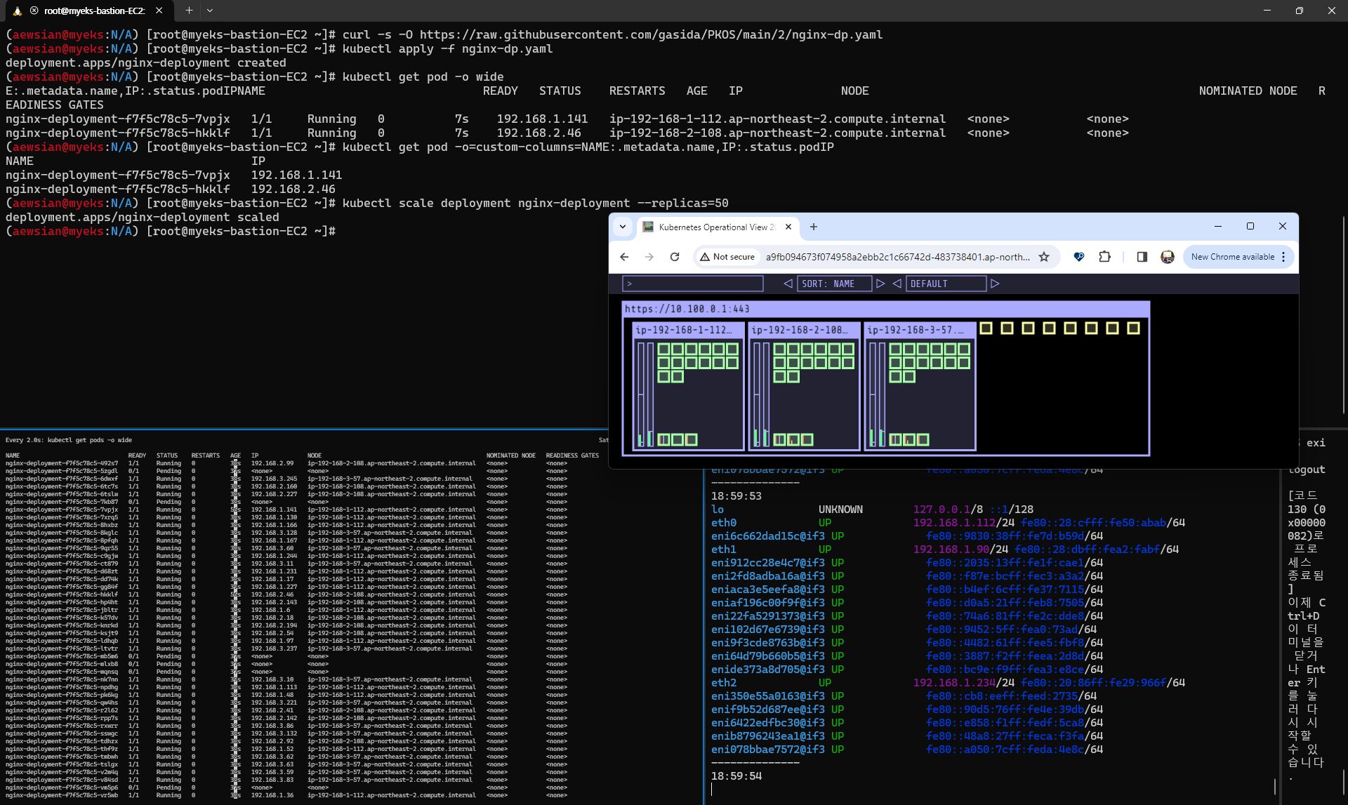Viewport: 1348px width, 805px height.
Task: Click the Not secure warning icon
Action: (x=705, y=257)
